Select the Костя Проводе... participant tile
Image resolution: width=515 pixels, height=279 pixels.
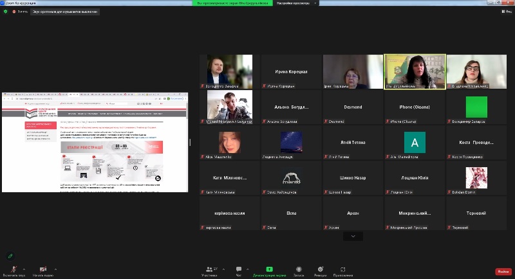click(x=476, y=142)
